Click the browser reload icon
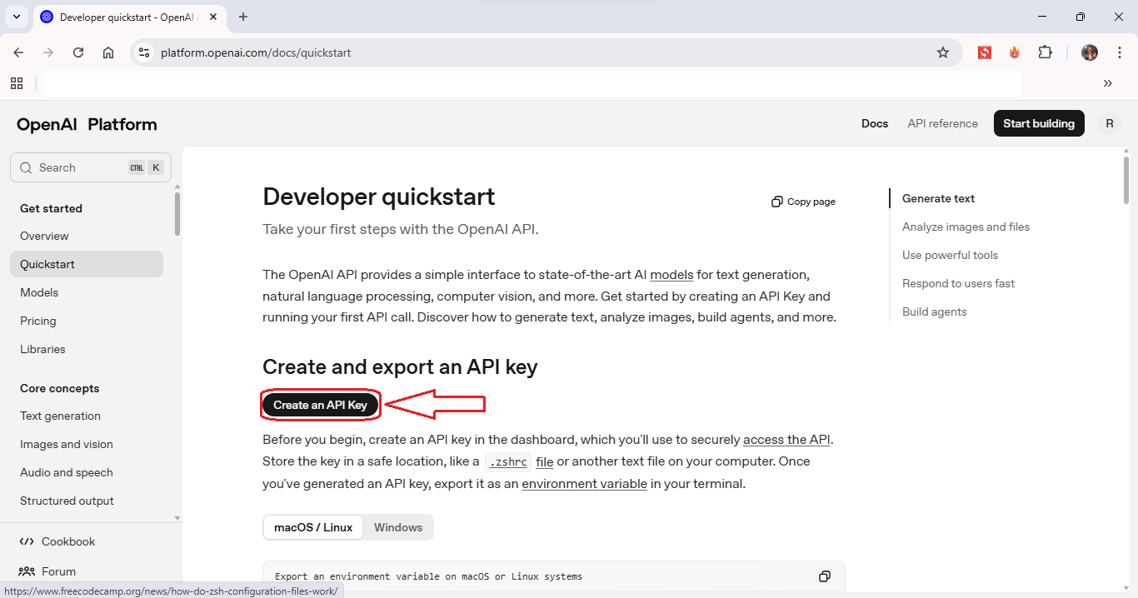This screenshot has width=1138, height=598. 78,52
